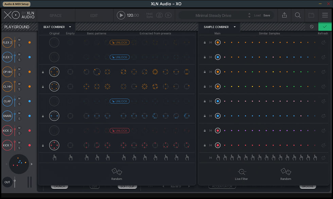Select the KICK 1 channel pad

coord(7,145)
